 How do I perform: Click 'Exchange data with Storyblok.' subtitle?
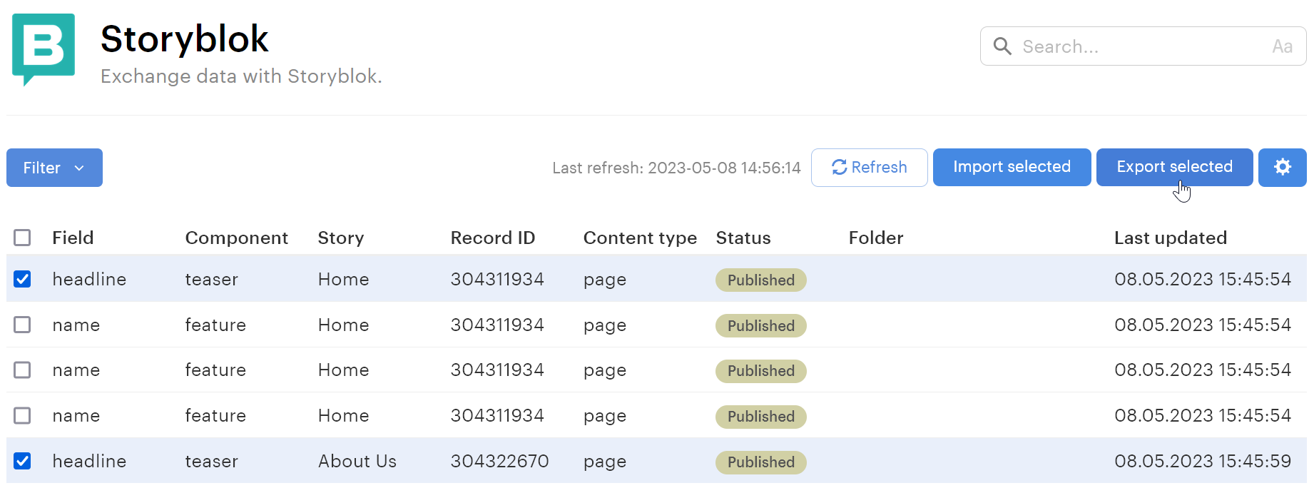(241, 76)
